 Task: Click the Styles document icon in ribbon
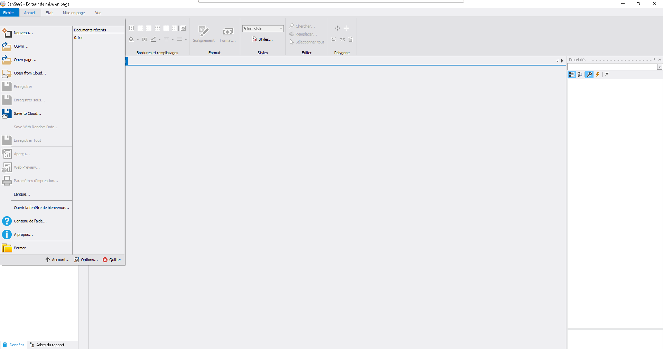(x=255, y=39)
